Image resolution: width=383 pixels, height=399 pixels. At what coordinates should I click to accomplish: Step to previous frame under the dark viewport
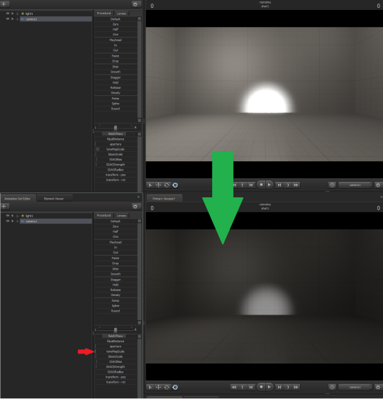coord(251,387)
